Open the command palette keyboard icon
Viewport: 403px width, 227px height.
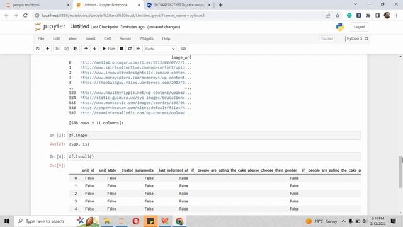pyautogui.click(x=183, y=49)
